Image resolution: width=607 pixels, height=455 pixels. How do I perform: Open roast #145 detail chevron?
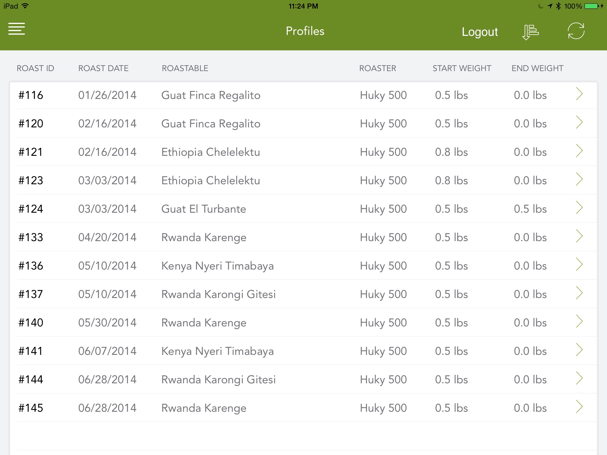pos(579,407)
